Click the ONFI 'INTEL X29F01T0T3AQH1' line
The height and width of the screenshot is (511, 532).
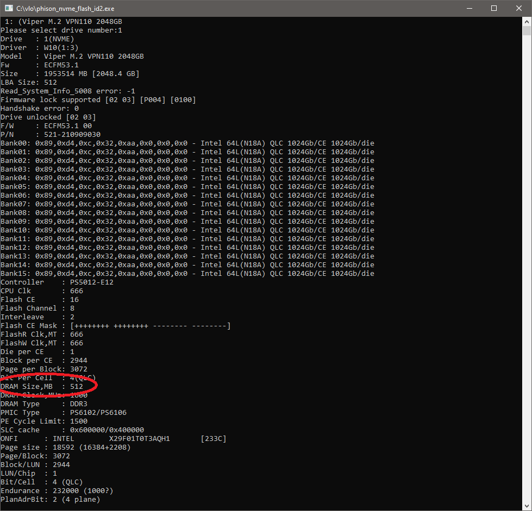[114, 439]
